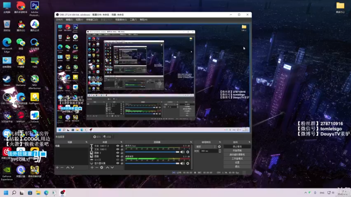Open taskbar search magnifier
The height and width of the screenshot is (197, 351).
(x=14, y=193)
